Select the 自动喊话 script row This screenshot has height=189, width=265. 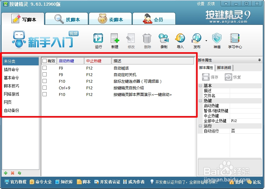(118, 68)
